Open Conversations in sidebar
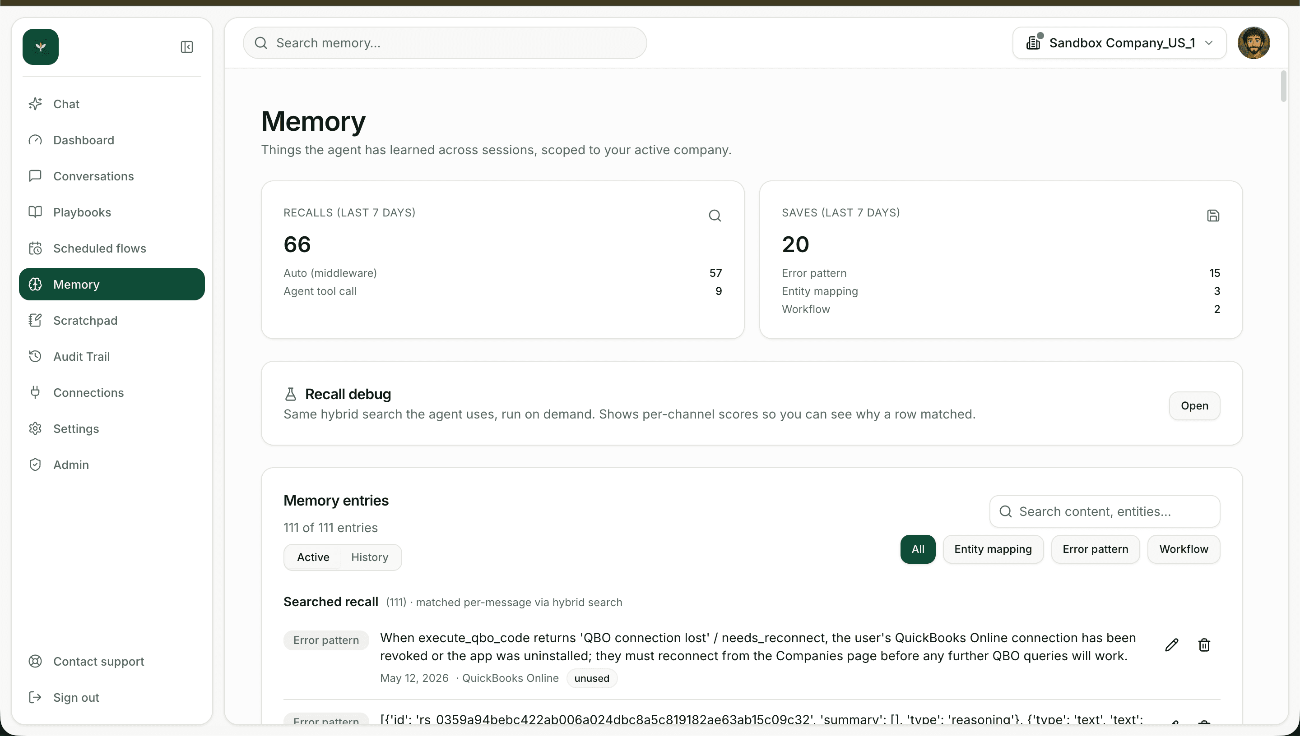The width and height of the screenshot is (1300, 736). pos(112,176)
